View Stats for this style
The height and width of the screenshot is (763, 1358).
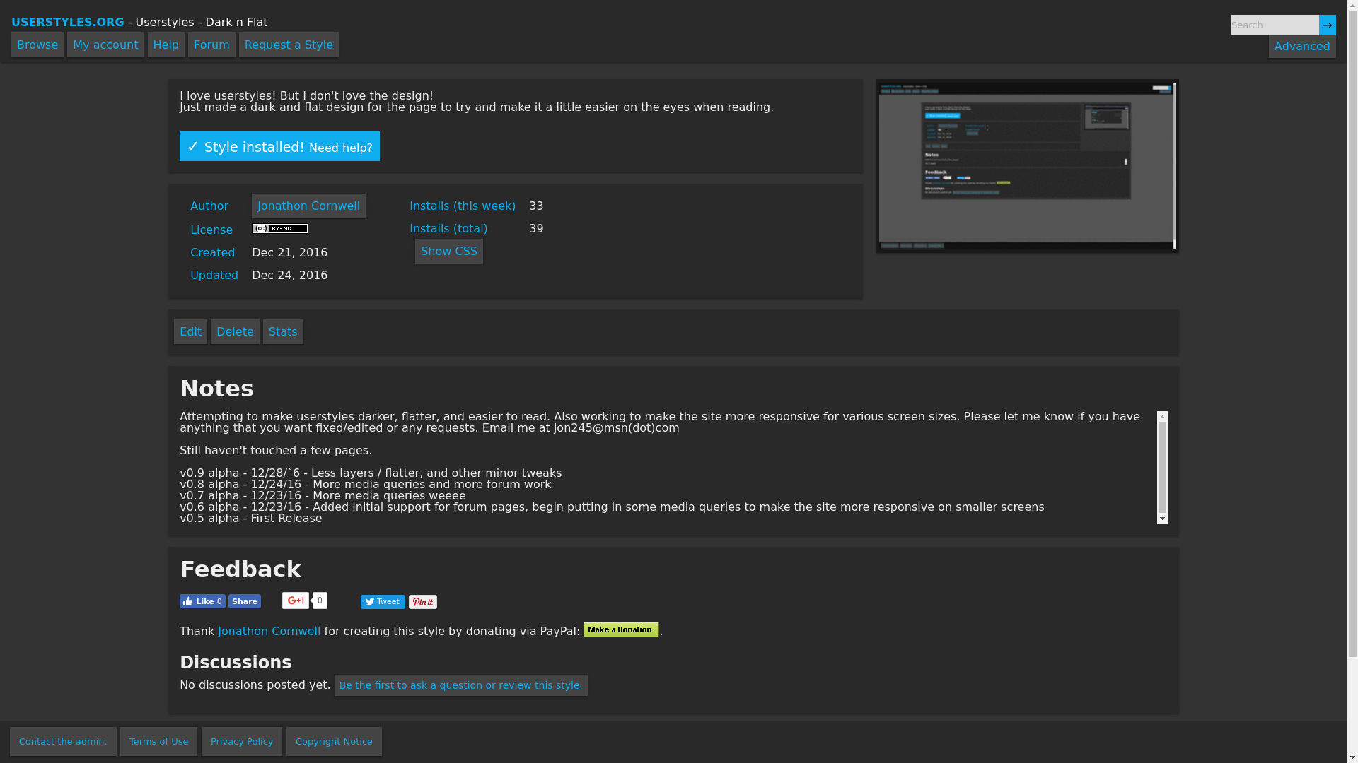pyautogui.click(x=283, y=331)
